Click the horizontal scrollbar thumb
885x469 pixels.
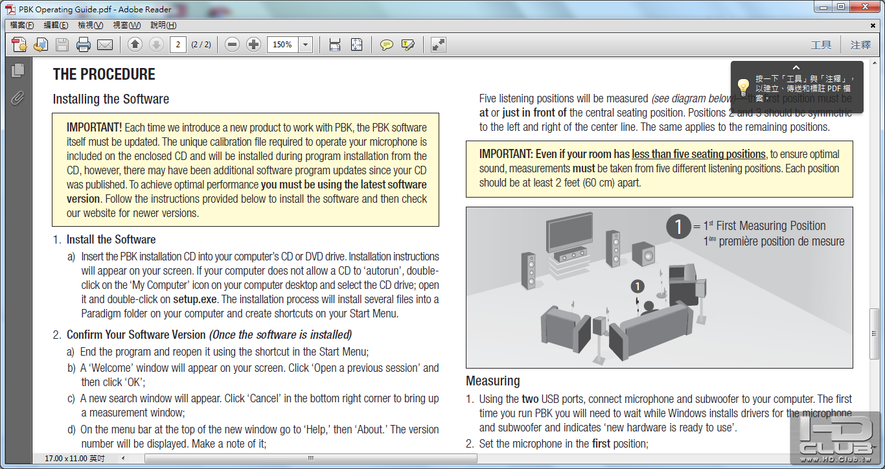(310, 458)
